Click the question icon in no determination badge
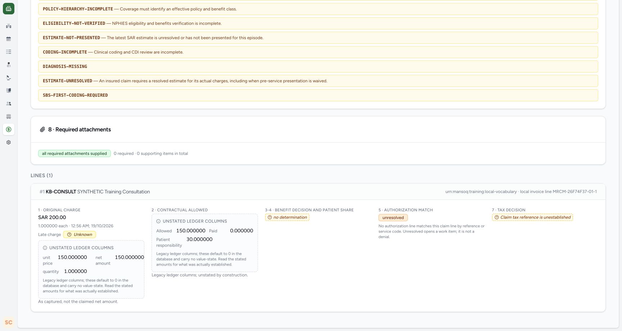The height and width of the screenshot is (331, 622). click(x=270, y=217)
